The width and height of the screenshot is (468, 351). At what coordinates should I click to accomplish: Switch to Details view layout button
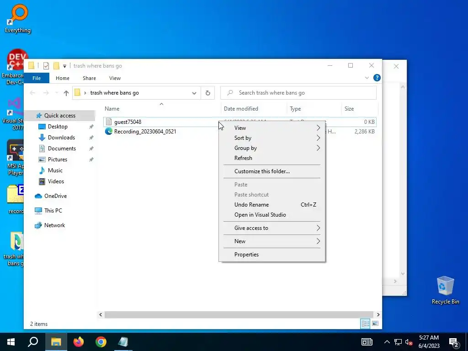click(x=365, y=324)
